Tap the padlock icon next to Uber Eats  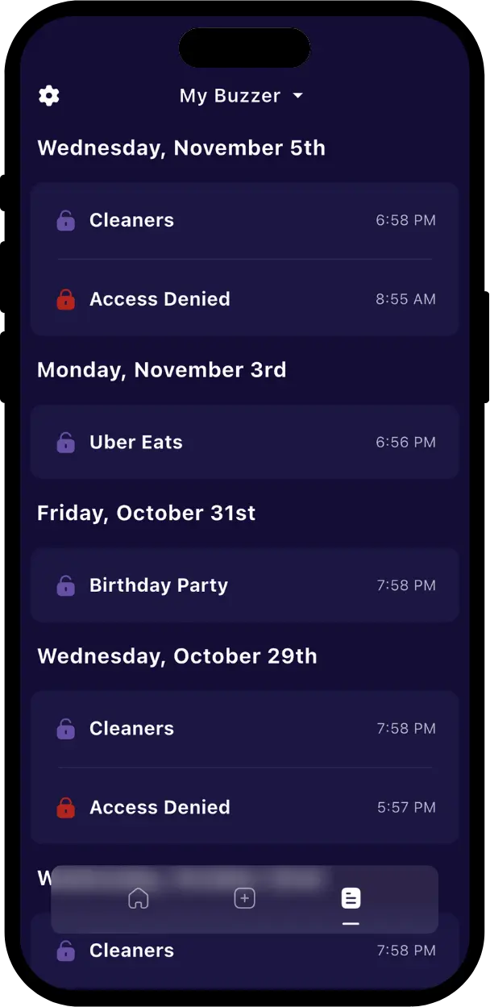pos(65,442)
